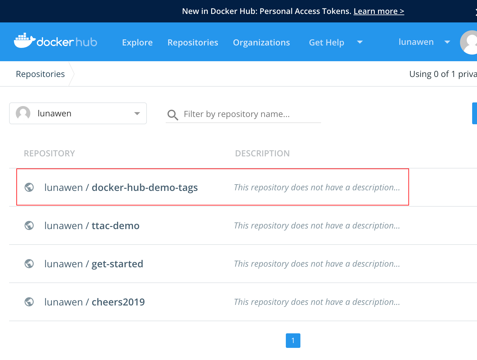Go to Repositories in the top nav
477x360 pixels.
click(x=193, y=42)
